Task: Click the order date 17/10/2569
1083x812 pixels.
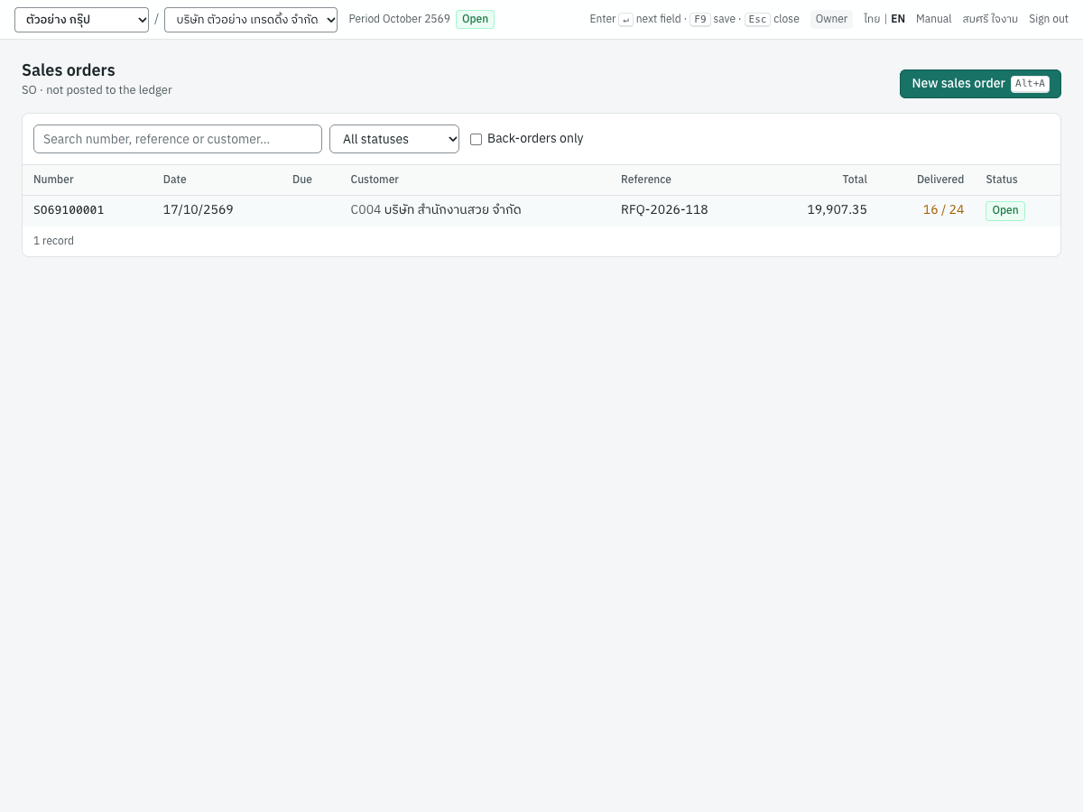Action: point(199,210)
